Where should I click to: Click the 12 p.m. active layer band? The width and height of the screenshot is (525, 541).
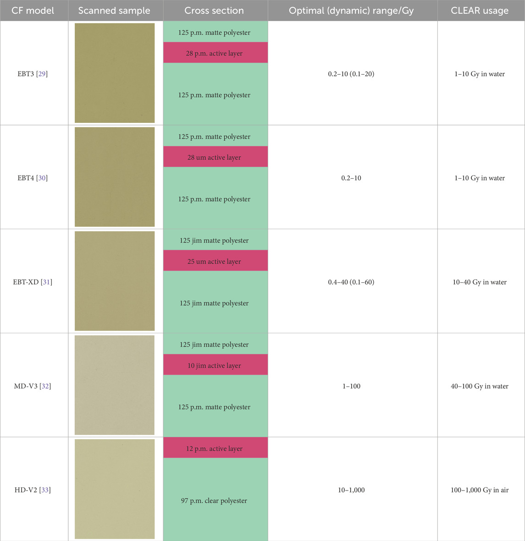coord(215,448)
